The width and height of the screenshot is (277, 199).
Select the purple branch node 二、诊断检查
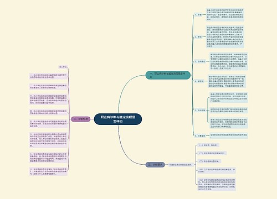pos(81,119)
